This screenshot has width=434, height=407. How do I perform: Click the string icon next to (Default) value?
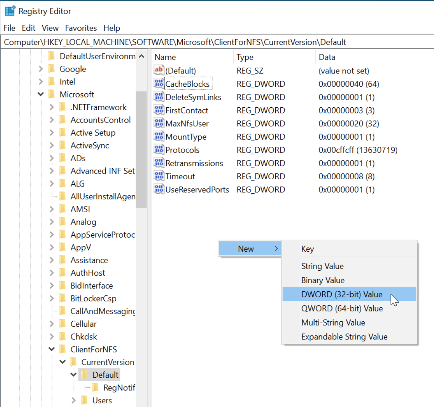(159, 70)
